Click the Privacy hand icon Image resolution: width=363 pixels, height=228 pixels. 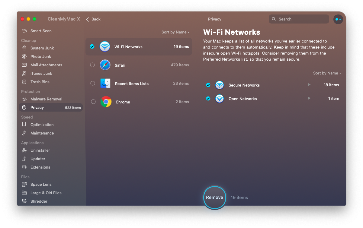[x=24, y=108]
